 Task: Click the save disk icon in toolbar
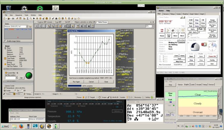coord(13,18)
